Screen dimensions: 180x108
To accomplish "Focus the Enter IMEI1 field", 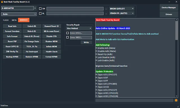I will click(81, 33).
